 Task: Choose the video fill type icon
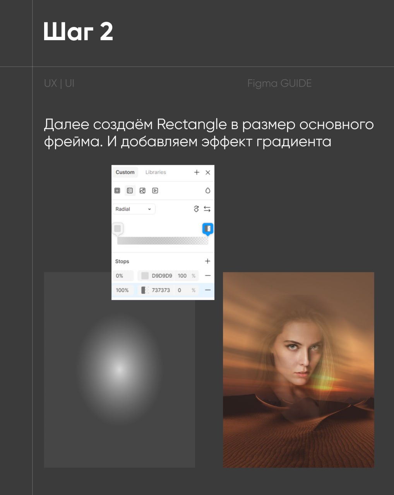click(x=155, y=191)
